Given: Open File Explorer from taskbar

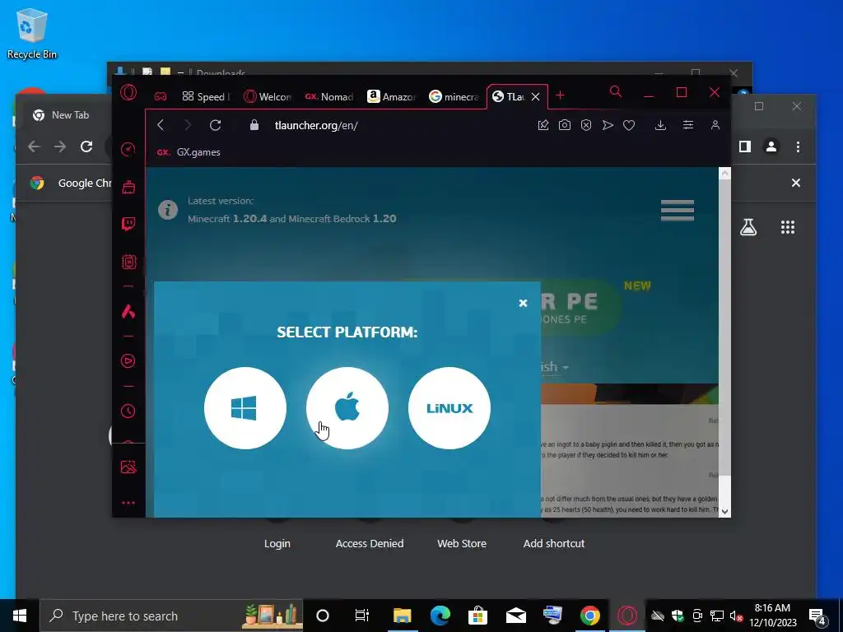Looking at the screenshot, I should click(402, 616).
